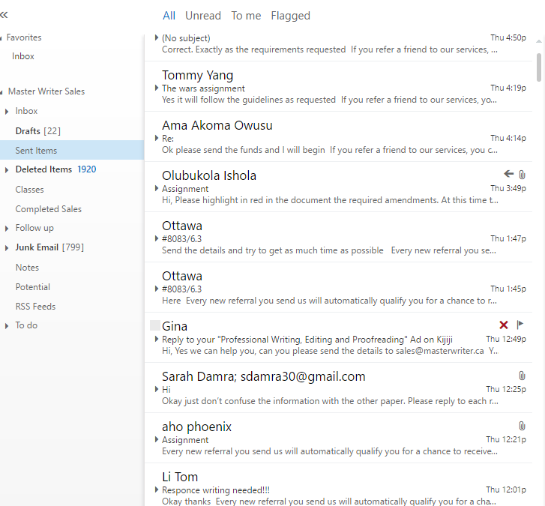The width and height of the screenshot is (545, 506).
Task: Click scrollbar up arrow in message list
Action: pyautogui.click(x=539, y=41)
